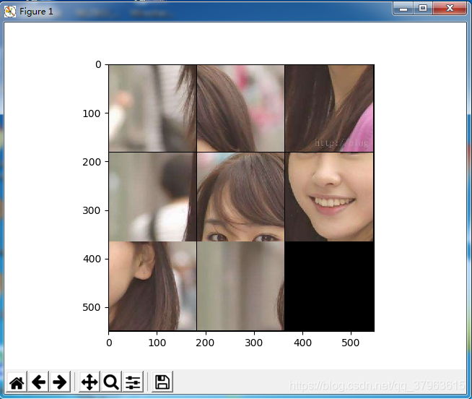472x399 pixels.
Task: Go back to the previous view
Action: (38, 382)
